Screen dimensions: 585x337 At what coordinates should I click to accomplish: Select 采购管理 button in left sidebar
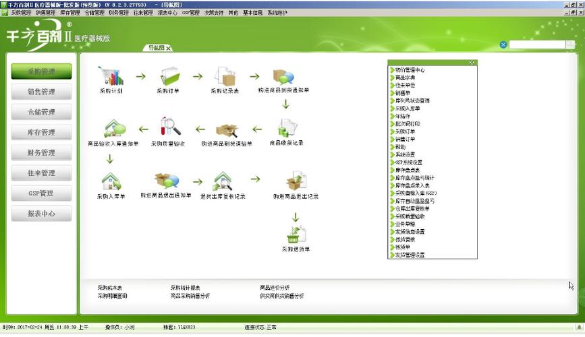tap(41, 71)
